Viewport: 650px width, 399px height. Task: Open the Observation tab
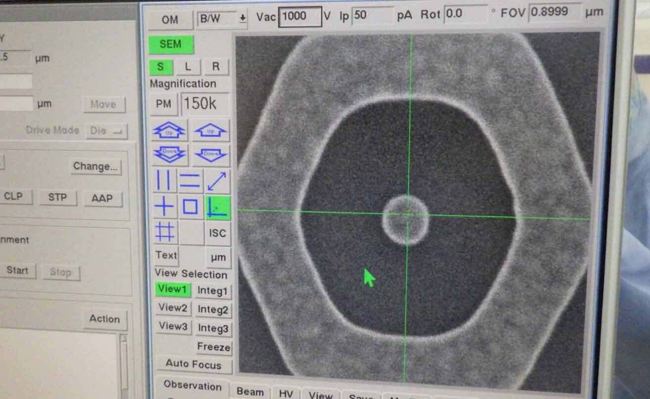click(192, 386)
